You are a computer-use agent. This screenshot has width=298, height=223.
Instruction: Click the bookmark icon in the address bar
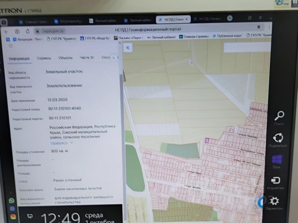pos(259,27)
